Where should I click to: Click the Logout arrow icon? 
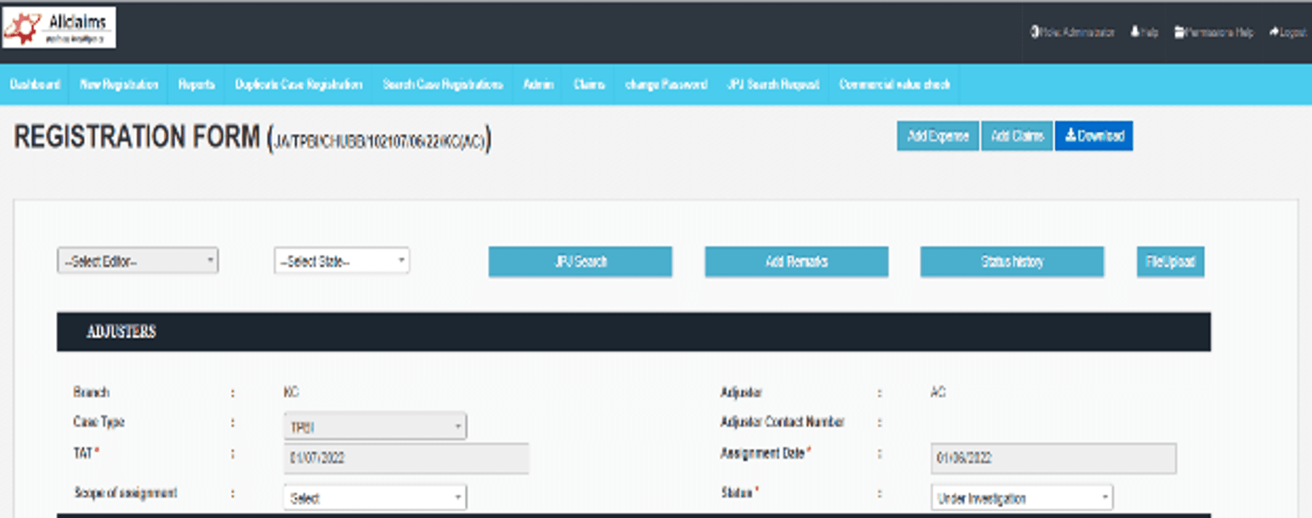pyautogui.click(x=1274, y=32)
